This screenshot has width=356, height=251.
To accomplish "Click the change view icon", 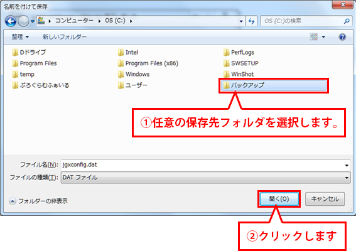I will 313,36.
